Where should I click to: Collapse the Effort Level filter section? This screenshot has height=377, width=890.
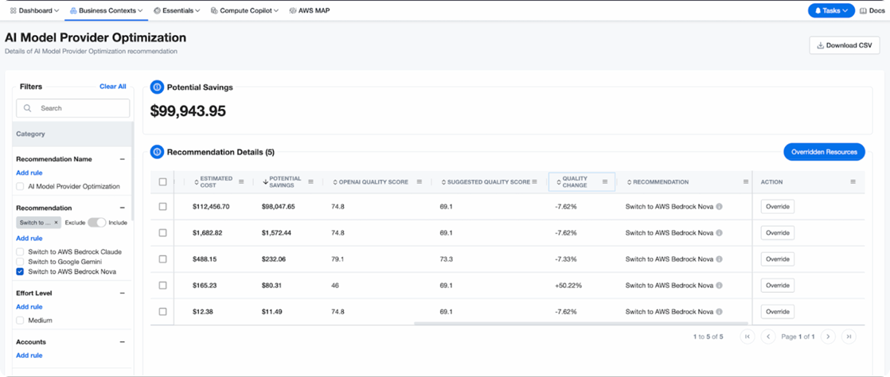point(122,293)
